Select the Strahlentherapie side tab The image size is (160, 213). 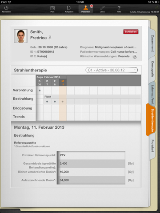152,120
